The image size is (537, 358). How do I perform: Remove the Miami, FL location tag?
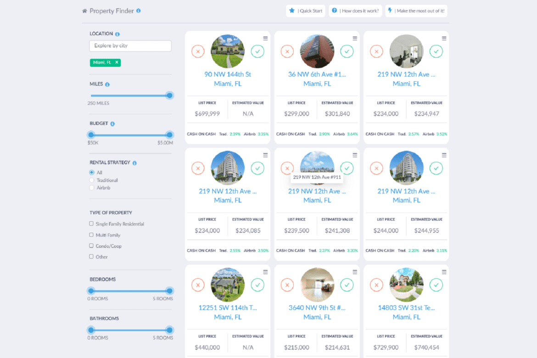[x=117, y=62]
